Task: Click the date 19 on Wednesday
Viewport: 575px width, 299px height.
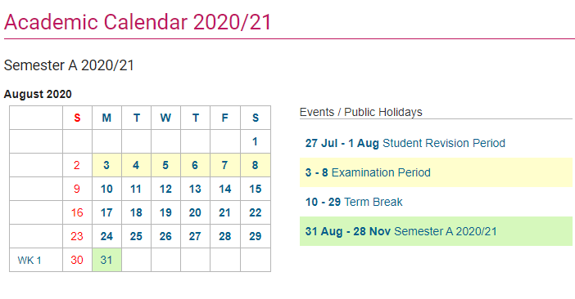Action: tap(165, 212)
